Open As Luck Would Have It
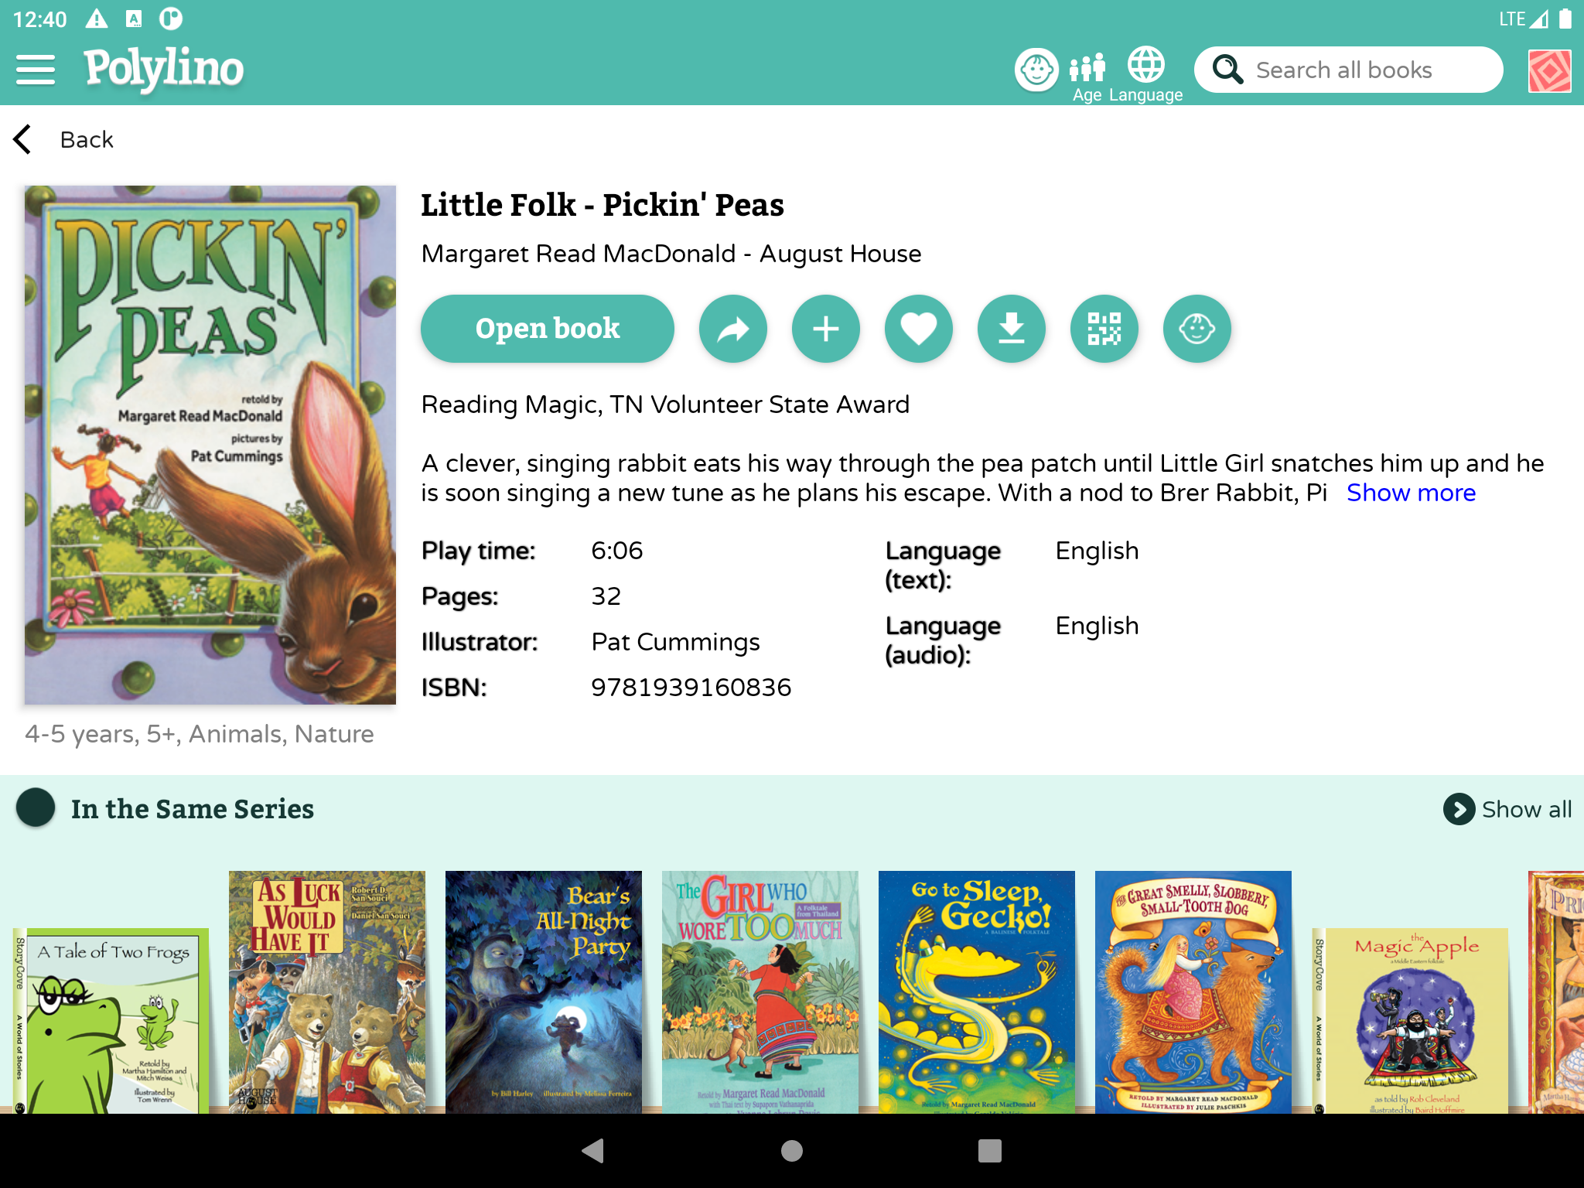Screen dimensions: 1584x1188 [327, 992]
